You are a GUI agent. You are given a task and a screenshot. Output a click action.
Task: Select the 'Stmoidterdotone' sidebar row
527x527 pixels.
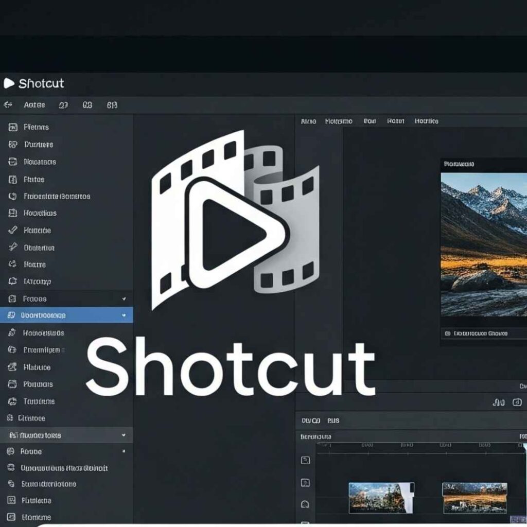click(x=66, y=484)
